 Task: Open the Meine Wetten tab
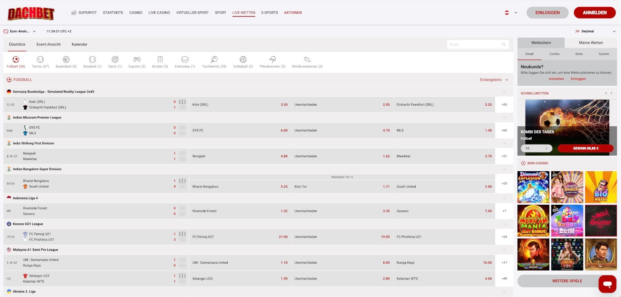591,43
